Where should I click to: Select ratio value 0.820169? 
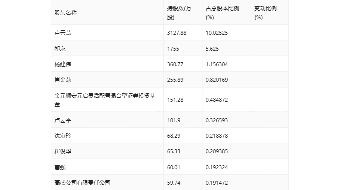pyautogui.click(x=217, y=80)
